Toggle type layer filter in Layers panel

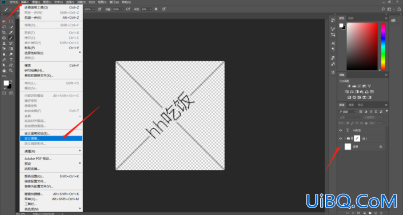[372, 112]
